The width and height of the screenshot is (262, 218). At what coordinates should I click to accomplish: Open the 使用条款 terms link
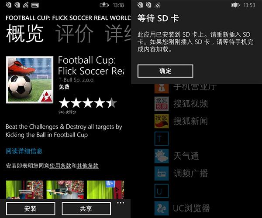pyautogui.click(x=60, y=166)
